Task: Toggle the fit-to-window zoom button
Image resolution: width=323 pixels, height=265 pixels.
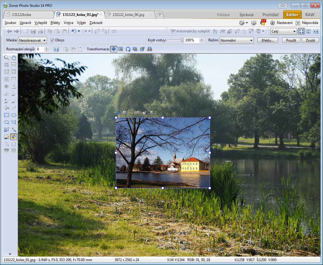Action: (301, 31)
